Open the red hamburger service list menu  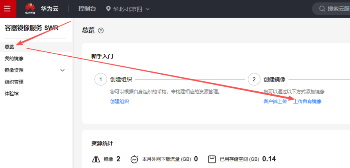(x=7, y=9)
